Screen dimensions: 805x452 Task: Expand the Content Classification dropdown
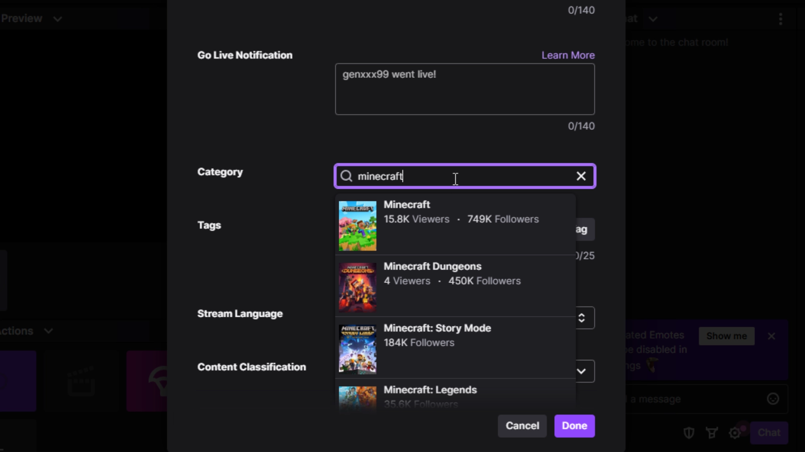(582, 371)
